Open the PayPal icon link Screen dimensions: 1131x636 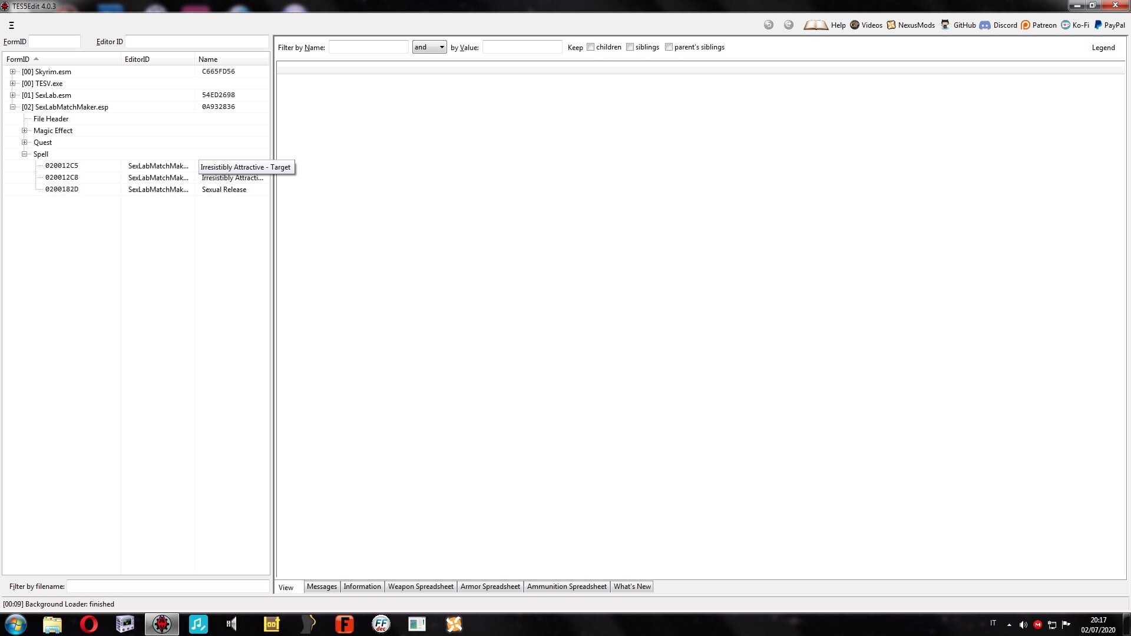point(1098,25)
